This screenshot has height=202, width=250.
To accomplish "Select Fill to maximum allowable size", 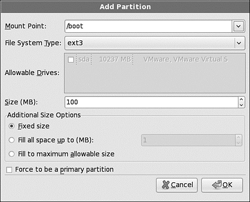I will (12, 154).
